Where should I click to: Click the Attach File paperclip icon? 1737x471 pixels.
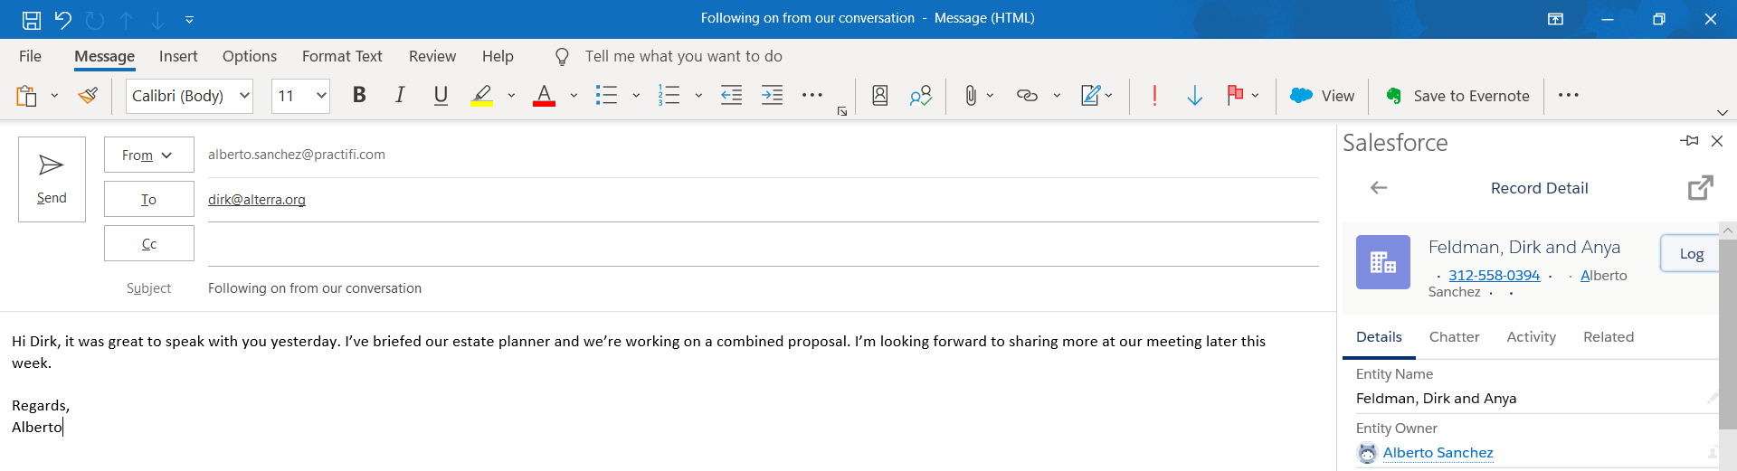point(970,96)
